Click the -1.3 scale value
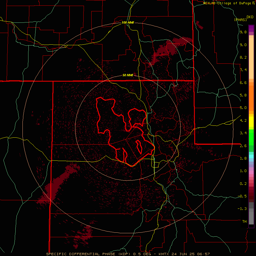 pos(242,209)
